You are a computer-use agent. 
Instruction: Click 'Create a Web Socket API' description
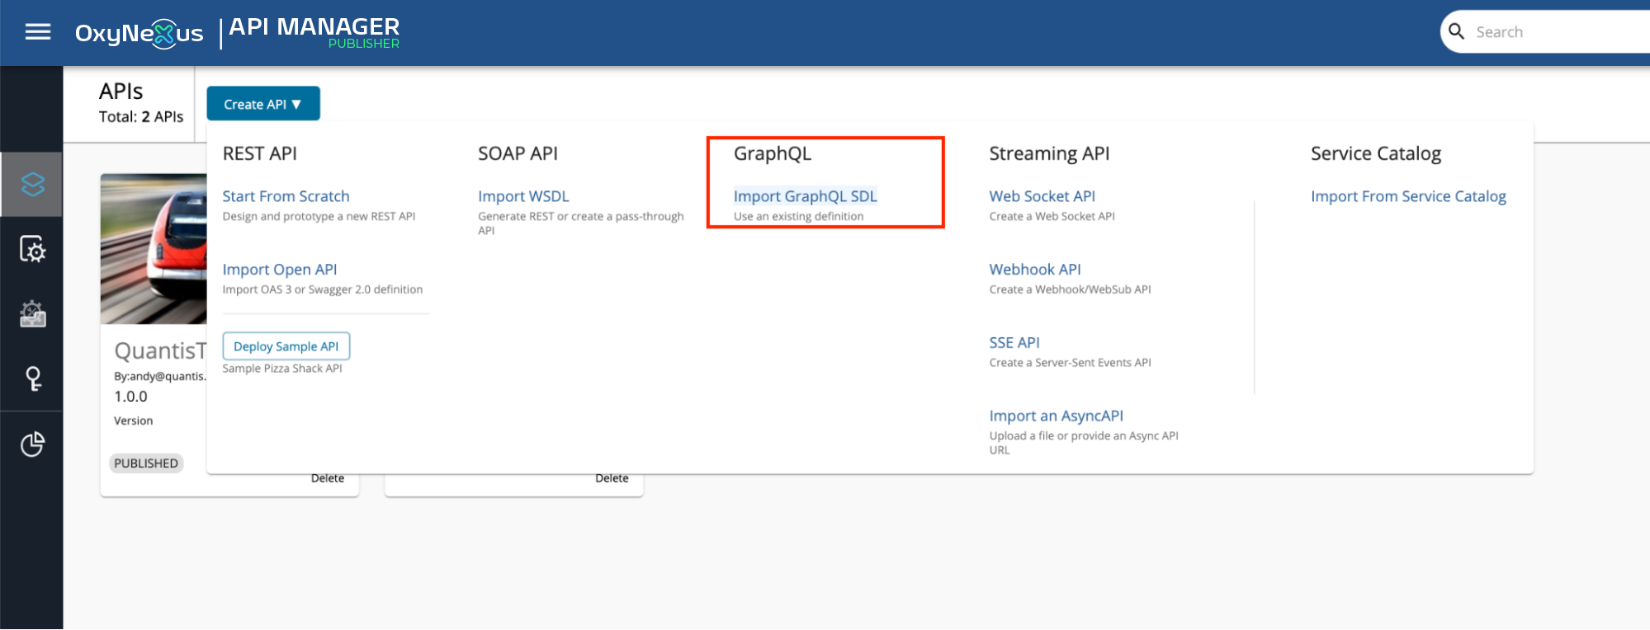tap(1052, 217)
